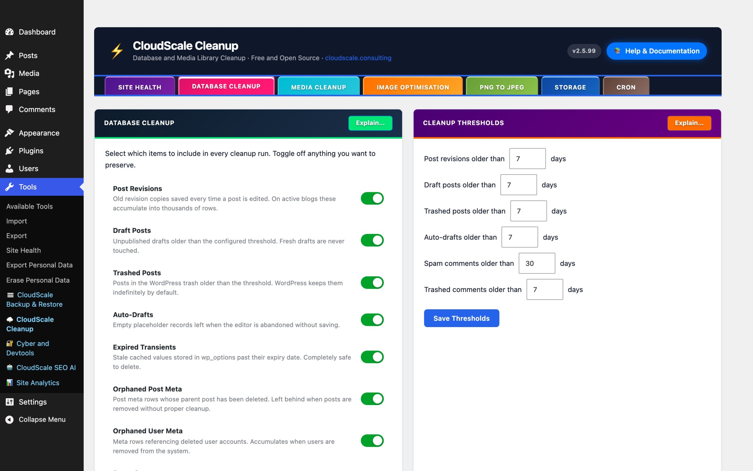Click the Media library icon

pyautogui.click(x=9, y=73)
